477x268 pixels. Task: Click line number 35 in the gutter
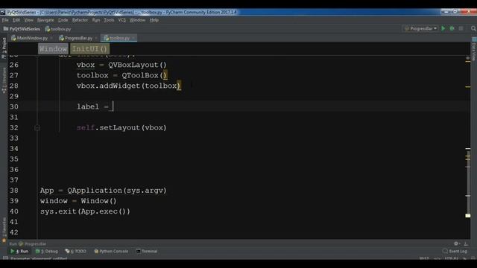[x=13, y=159]
